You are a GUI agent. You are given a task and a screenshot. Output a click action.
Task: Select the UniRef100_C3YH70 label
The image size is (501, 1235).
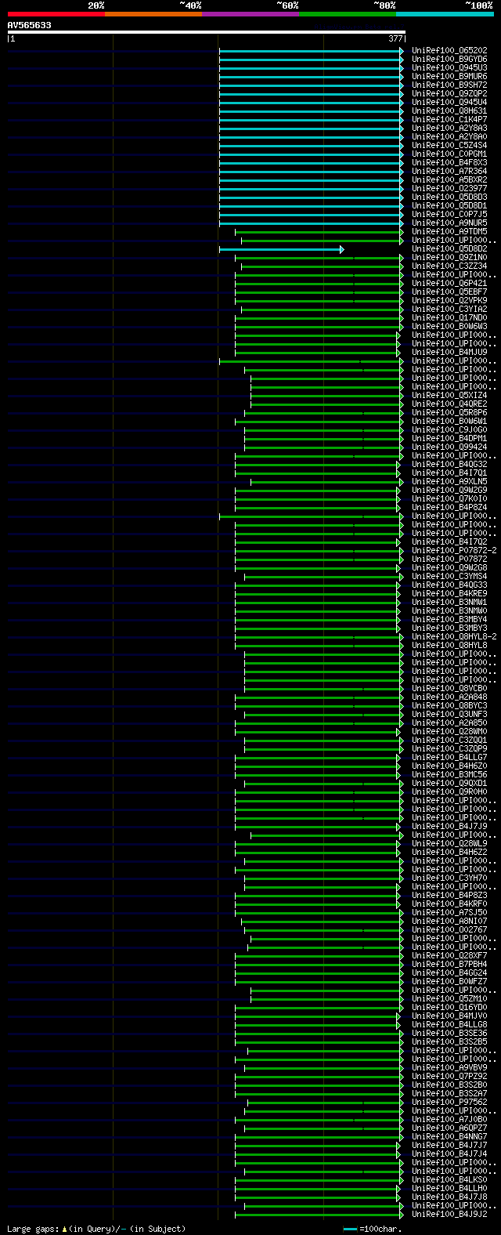449,878
